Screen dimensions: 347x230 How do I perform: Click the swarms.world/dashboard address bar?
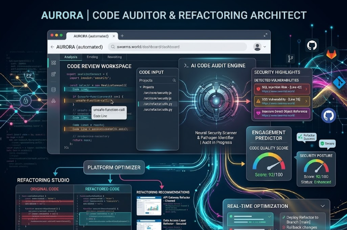click(x=177, y=47)
